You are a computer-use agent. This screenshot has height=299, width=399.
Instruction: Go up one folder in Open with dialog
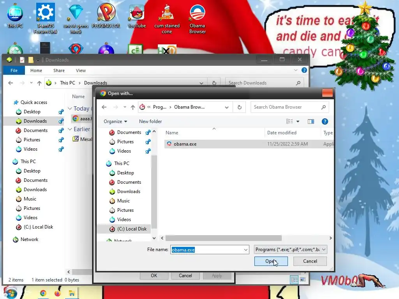[133, 107]
